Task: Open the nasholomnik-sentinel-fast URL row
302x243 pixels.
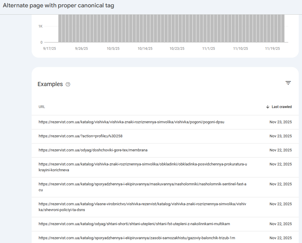Action: (x=165, y=187)
